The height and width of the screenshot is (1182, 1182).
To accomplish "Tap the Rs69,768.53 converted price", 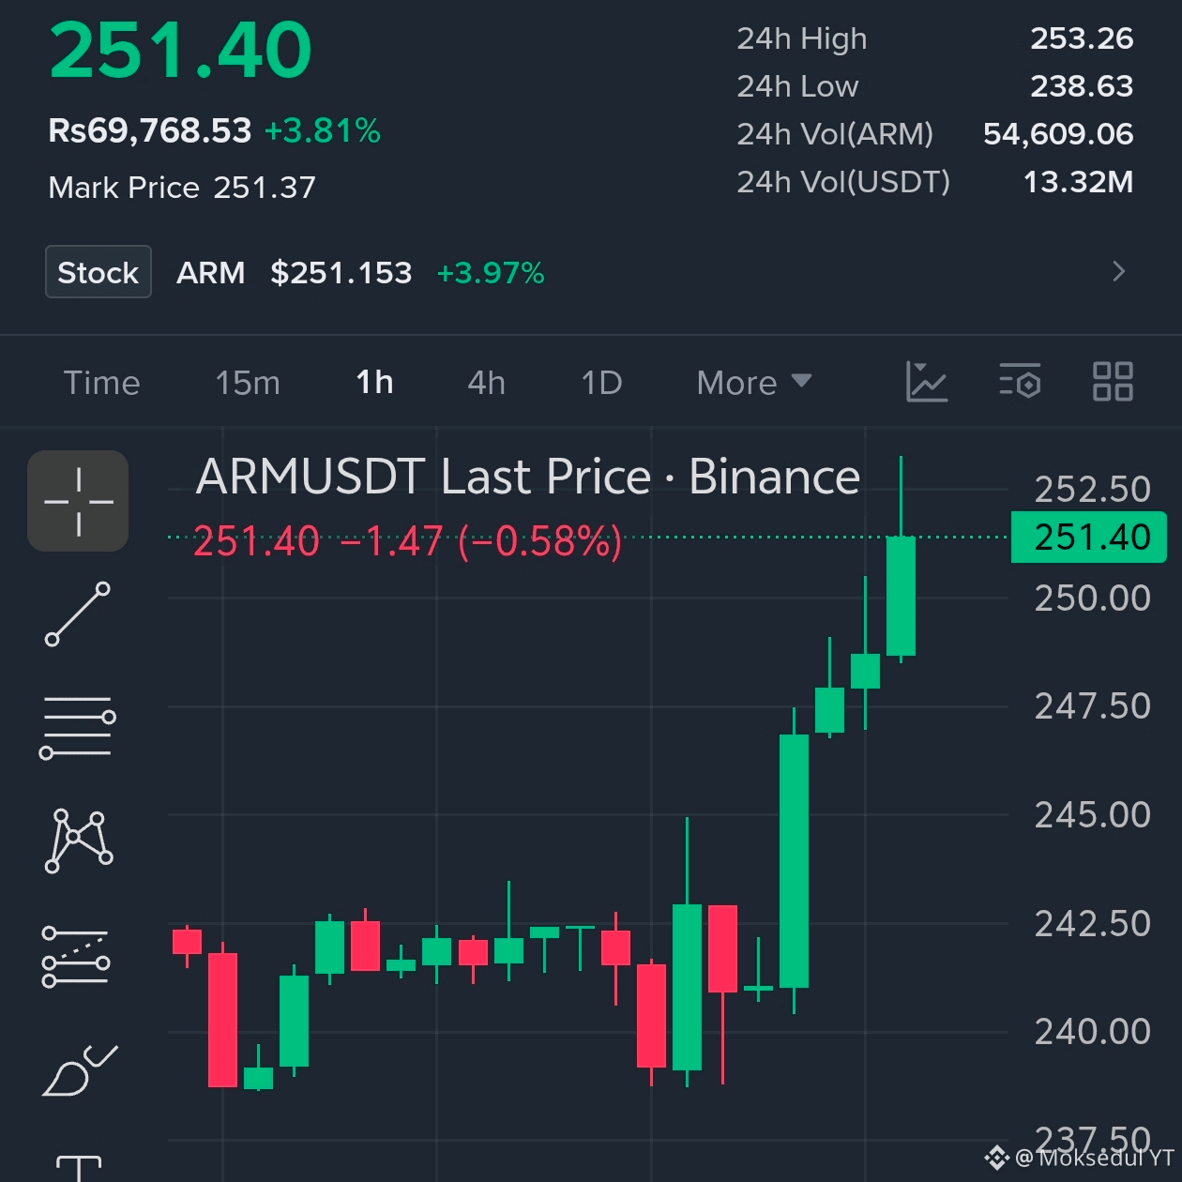I will click(150, 130).
